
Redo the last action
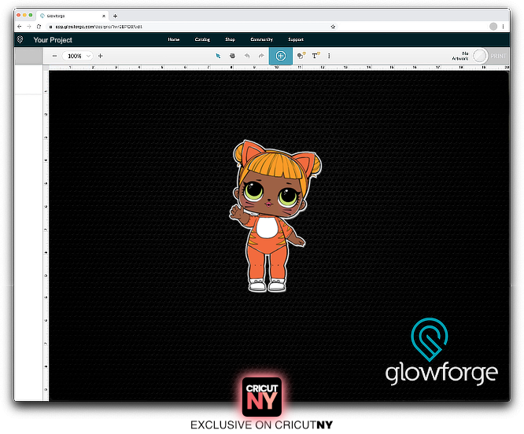tap(261, 56)
